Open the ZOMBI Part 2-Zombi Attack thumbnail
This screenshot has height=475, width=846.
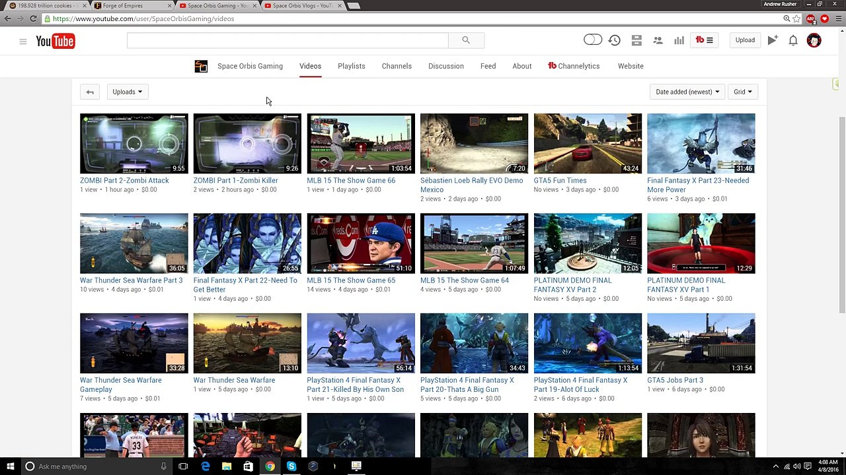pyautogui.click(x=134, y=143)
